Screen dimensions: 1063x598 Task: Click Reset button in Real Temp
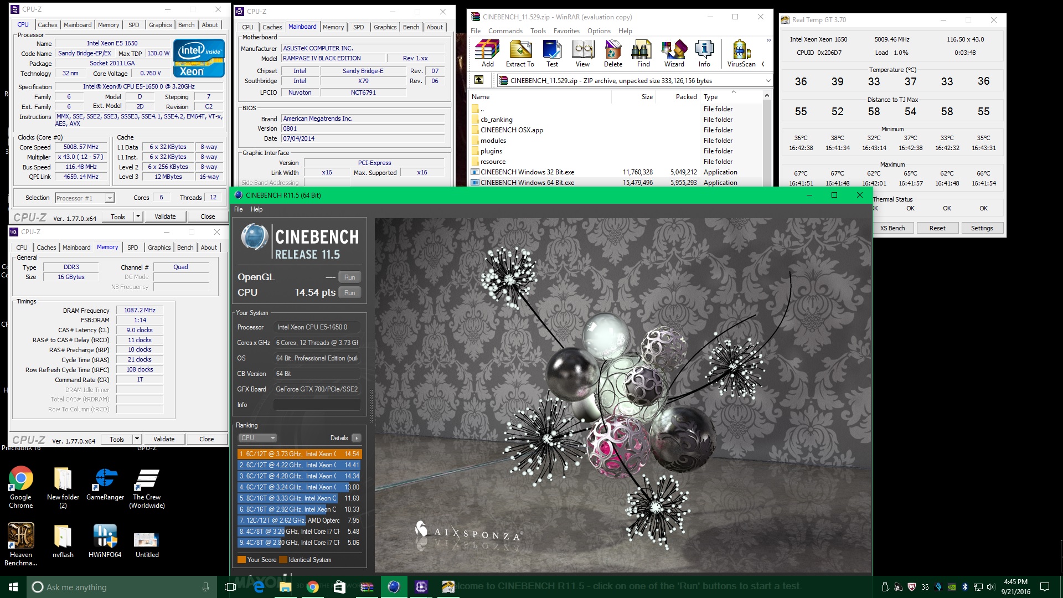[x=937, y=228]
